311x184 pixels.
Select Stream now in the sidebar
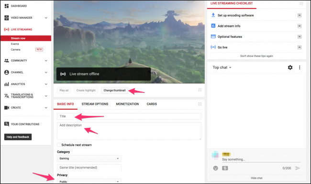pos(26,38)
